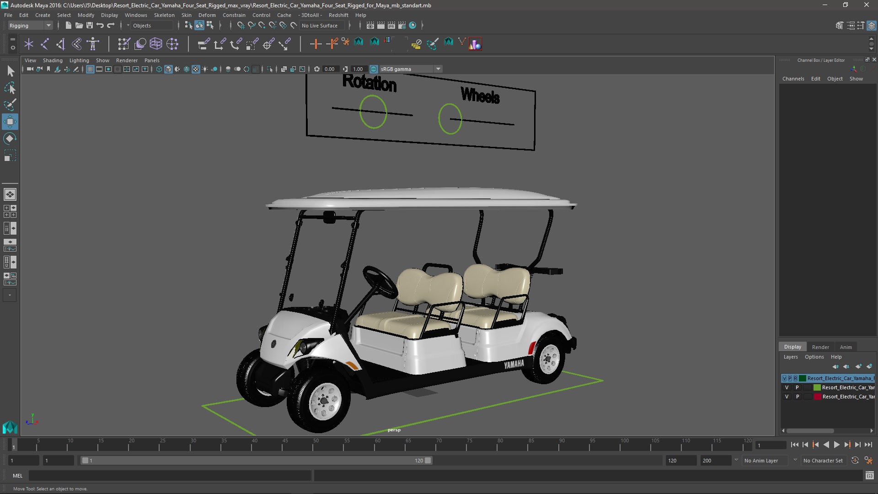This screenshot has width=878, height=494.
Task: Toggle wireframe shading in viewport
Action: tap(159, 69)
